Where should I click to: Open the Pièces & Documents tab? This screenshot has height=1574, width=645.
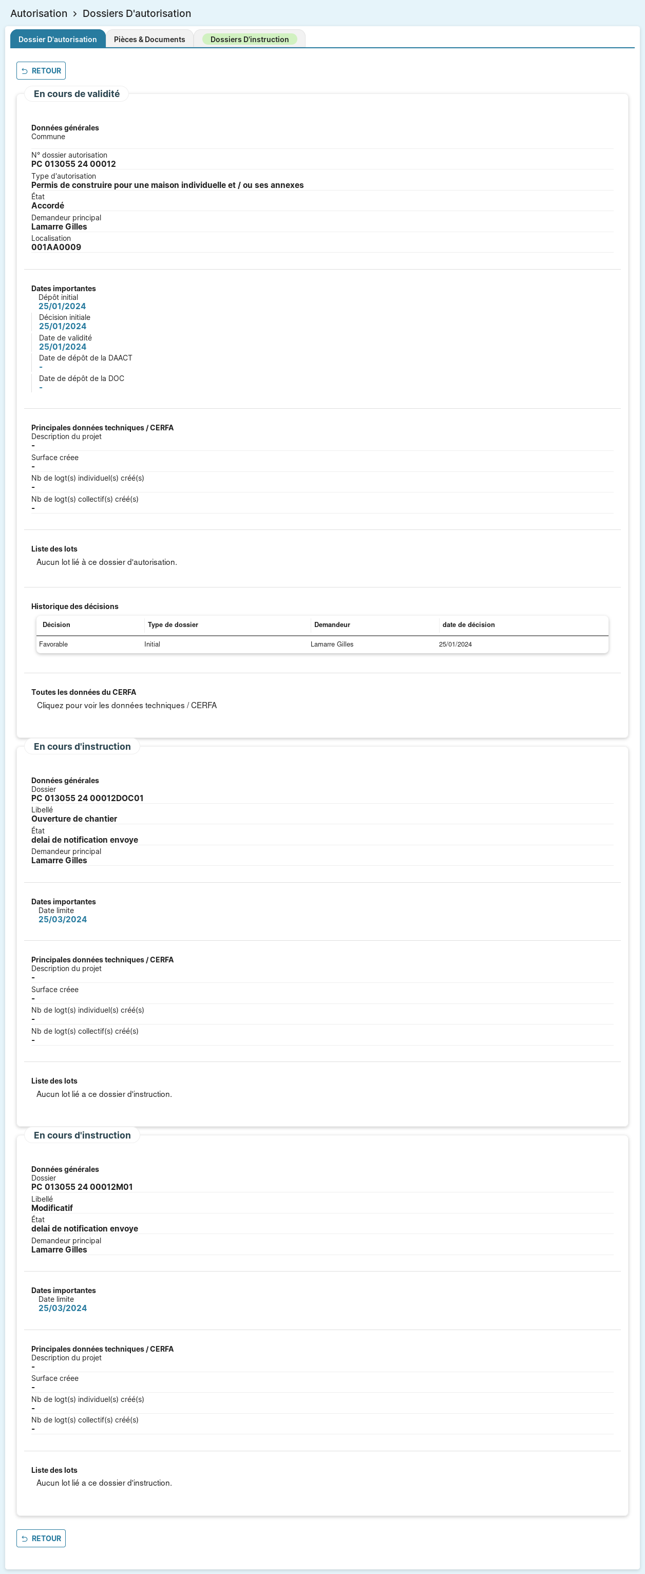(149, 39)
